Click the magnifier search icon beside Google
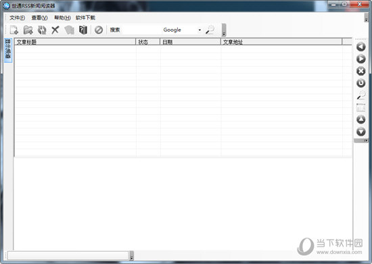 click(210, 30)
